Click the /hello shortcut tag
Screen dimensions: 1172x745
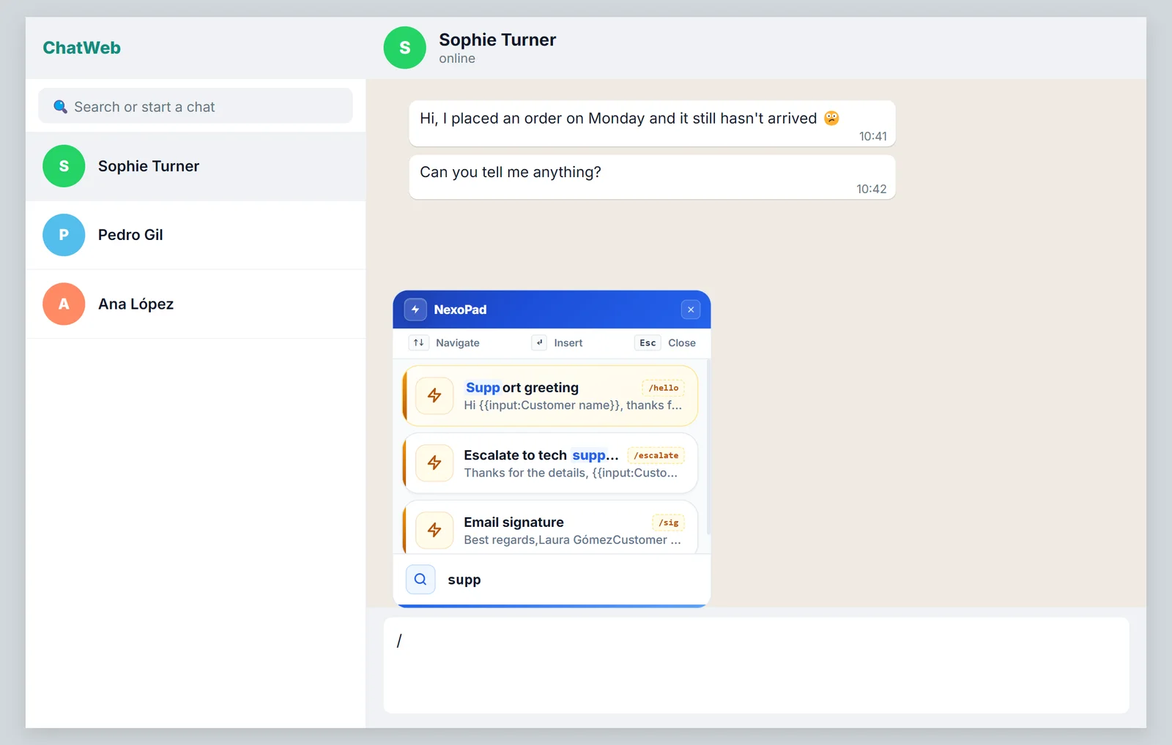coord(664,388)
